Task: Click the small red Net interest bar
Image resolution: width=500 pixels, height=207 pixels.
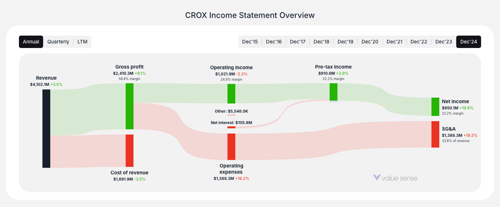Action: [231, 127]
